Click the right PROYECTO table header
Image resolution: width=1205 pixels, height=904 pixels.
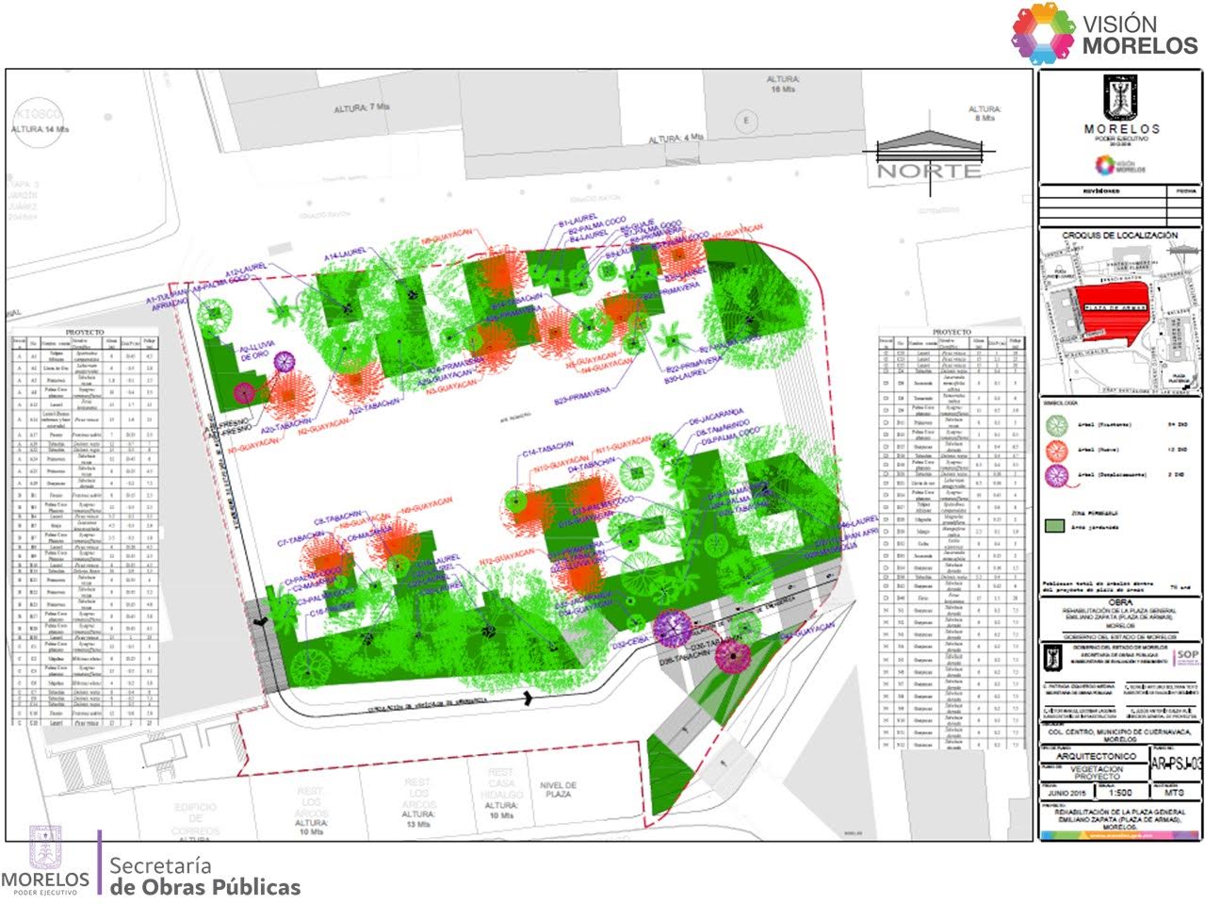click(x=950, y=333)
